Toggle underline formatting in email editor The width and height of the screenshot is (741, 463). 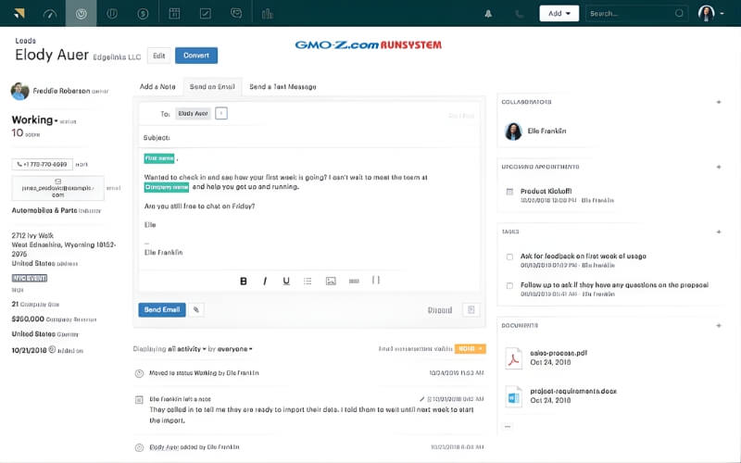tap(286, 282)
